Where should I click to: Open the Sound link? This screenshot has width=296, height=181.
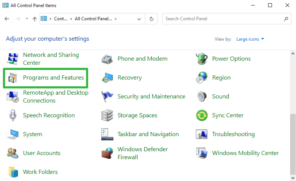pyautogui.click(x=220, y=96)
